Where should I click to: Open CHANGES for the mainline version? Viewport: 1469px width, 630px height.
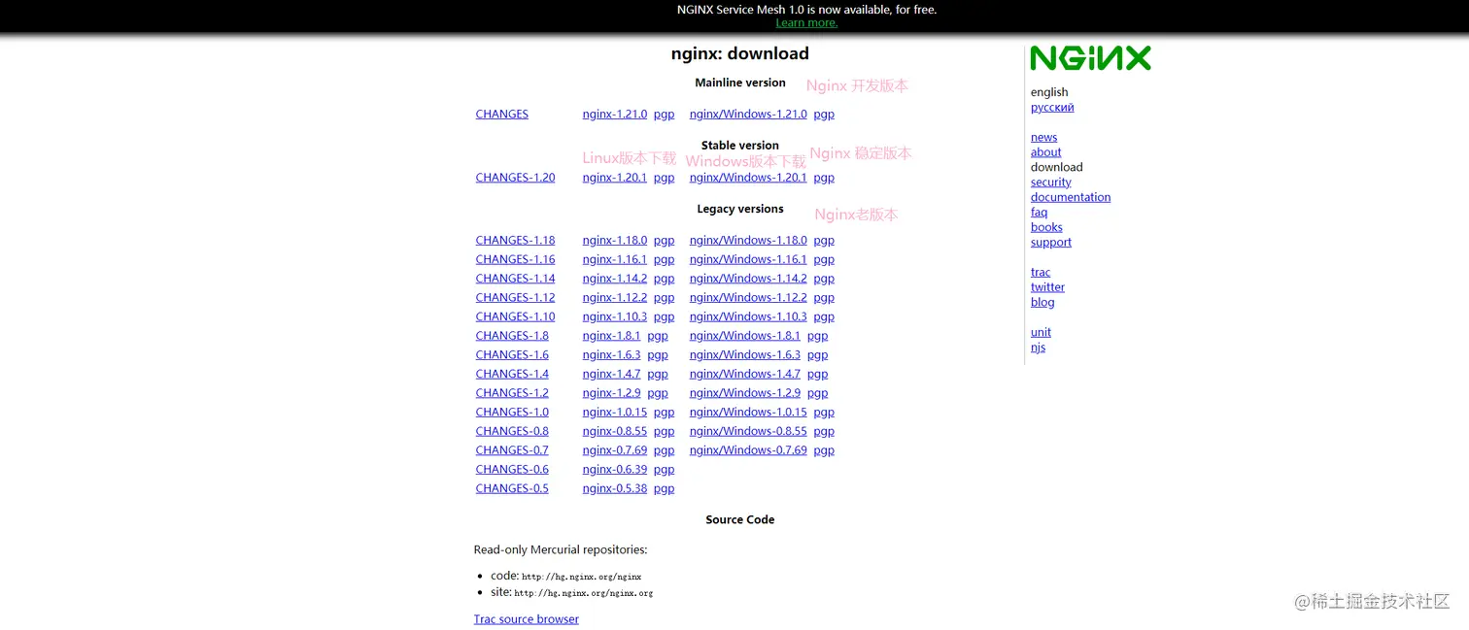[x=501, y=114]
